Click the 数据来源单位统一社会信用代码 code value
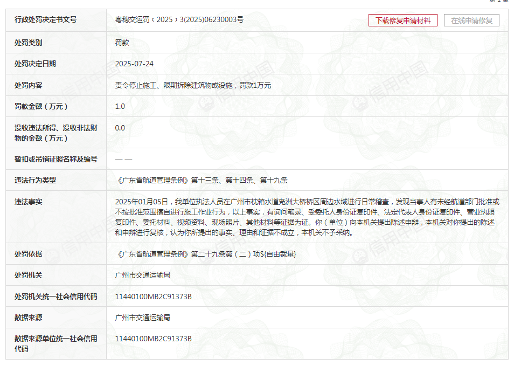The width and height of the screenshot is (514, 365). [154, 339]
